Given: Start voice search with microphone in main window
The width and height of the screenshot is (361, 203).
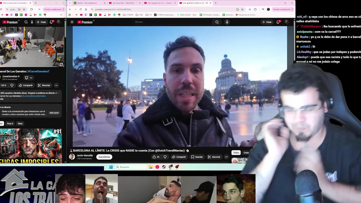Looking at the screenshot, I should tap(227, 22).
